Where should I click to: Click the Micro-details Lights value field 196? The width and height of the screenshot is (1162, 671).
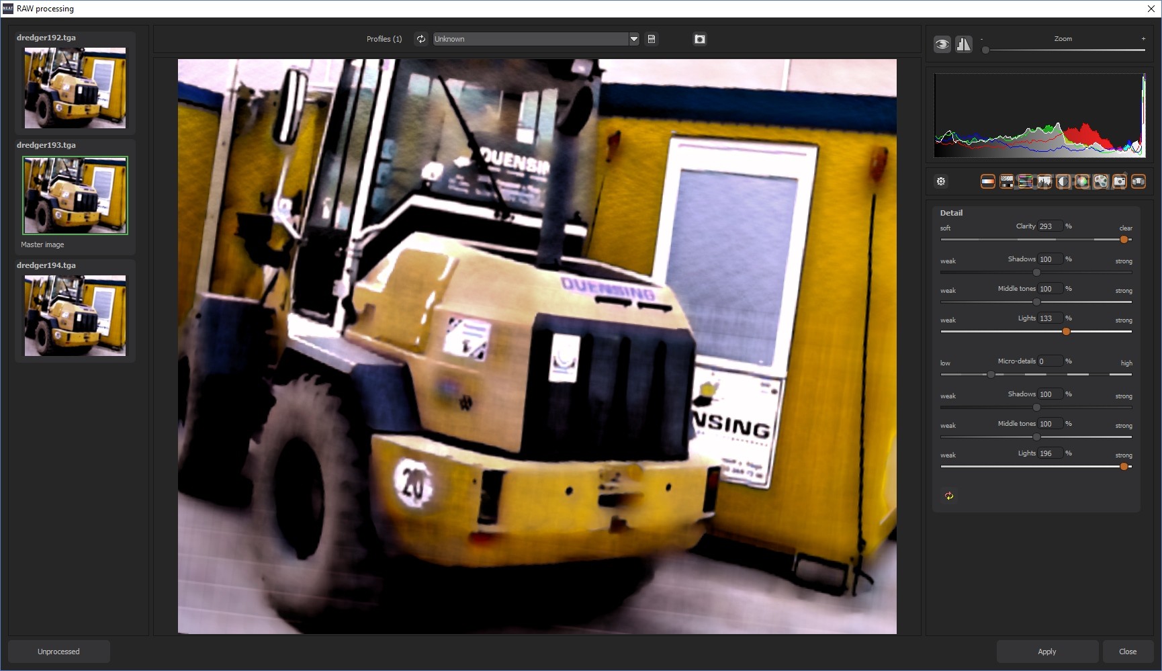[1050, 453]
